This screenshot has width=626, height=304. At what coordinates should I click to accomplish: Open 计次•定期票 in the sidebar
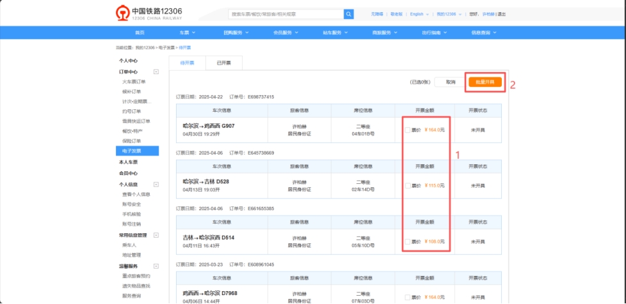[x=136, y=102]
